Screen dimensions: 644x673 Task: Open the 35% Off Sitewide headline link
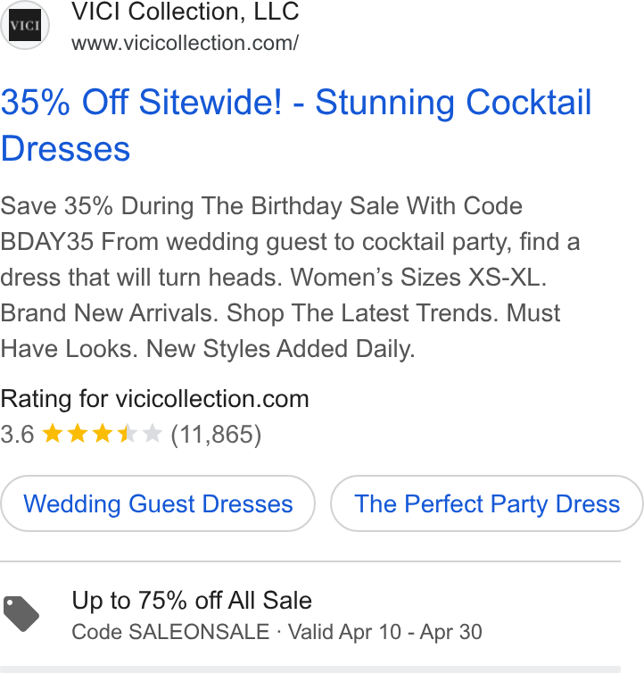tap(296, 125)
